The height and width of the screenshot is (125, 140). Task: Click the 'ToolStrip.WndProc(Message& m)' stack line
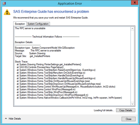(47, 92)
